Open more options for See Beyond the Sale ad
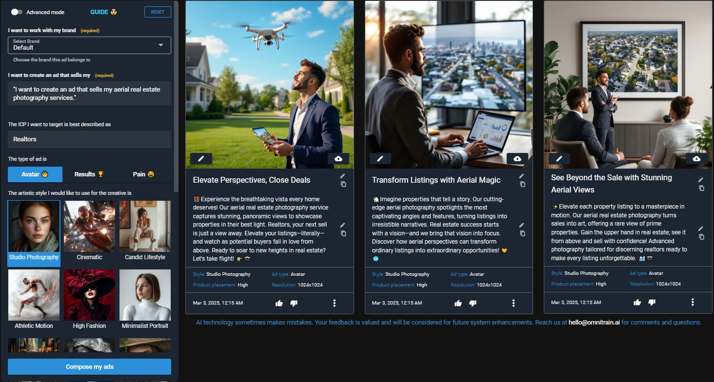 [693, 302]
